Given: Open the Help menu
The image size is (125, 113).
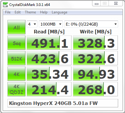Looking at the screenshot, I should click(x=44, y=12).
